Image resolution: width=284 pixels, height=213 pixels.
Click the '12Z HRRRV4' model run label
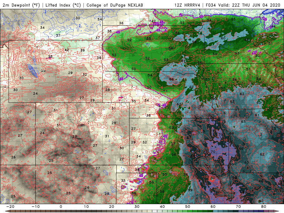click(187, 5)
